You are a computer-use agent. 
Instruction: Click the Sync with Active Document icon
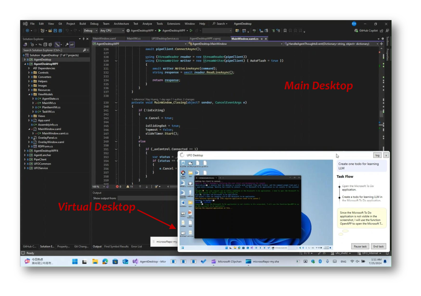click(40, 45)
